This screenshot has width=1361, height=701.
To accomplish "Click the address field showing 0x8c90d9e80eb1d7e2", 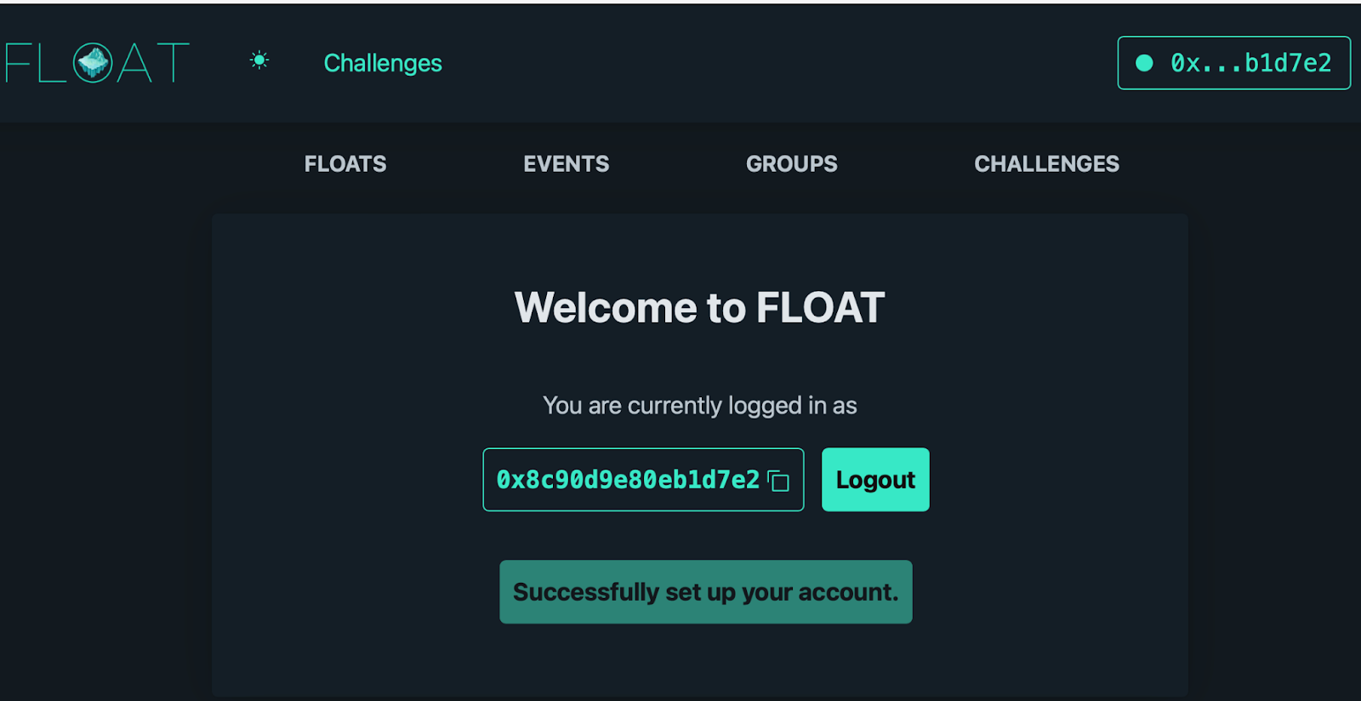I will (x=643, y=480).
